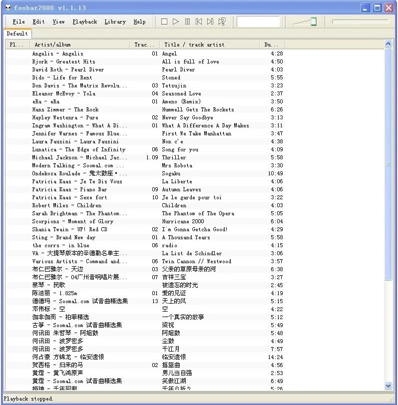The height and width of the screenshot is (405, 398).
Task: Click the seek bar track
Action: point(360,21)
